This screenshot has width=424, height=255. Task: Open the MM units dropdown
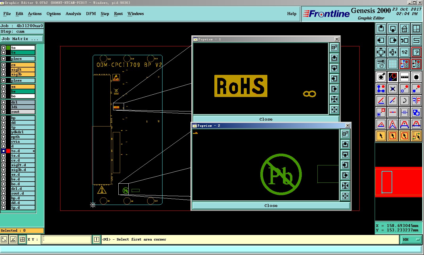(x=412, y=240)
